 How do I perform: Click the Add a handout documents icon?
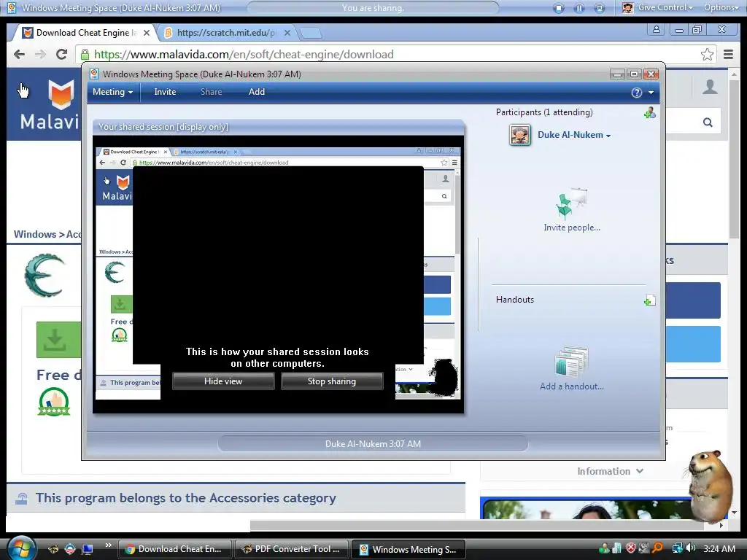[572, 362]
